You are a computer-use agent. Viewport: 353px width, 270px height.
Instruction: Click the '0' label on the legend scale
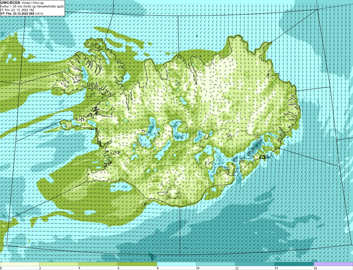[x=1, y=268]
